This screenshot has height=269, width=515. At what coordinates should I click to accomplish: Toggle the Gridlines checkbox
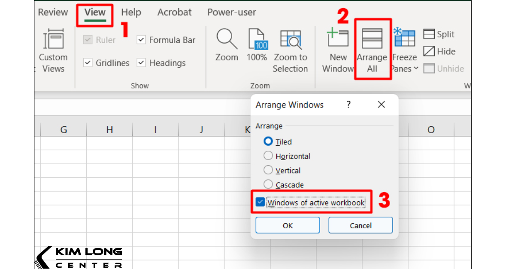pyautogui.click(x=88, y=63)
